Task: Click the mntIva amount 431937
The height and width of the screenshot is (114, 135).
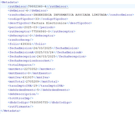Action: pos(28,77)
